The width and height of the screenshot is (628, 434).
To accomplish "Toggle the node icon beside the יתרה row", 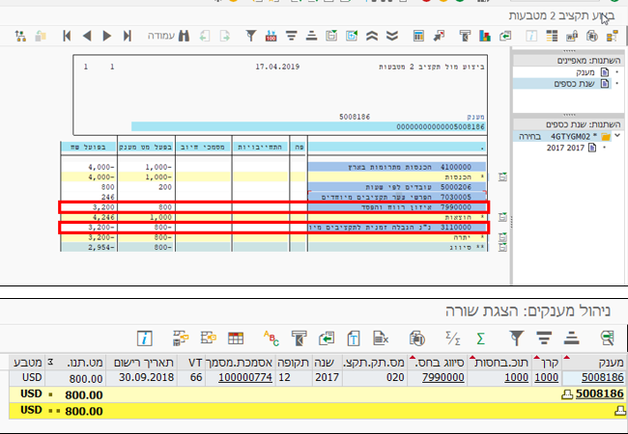I will tap(502, 237).
